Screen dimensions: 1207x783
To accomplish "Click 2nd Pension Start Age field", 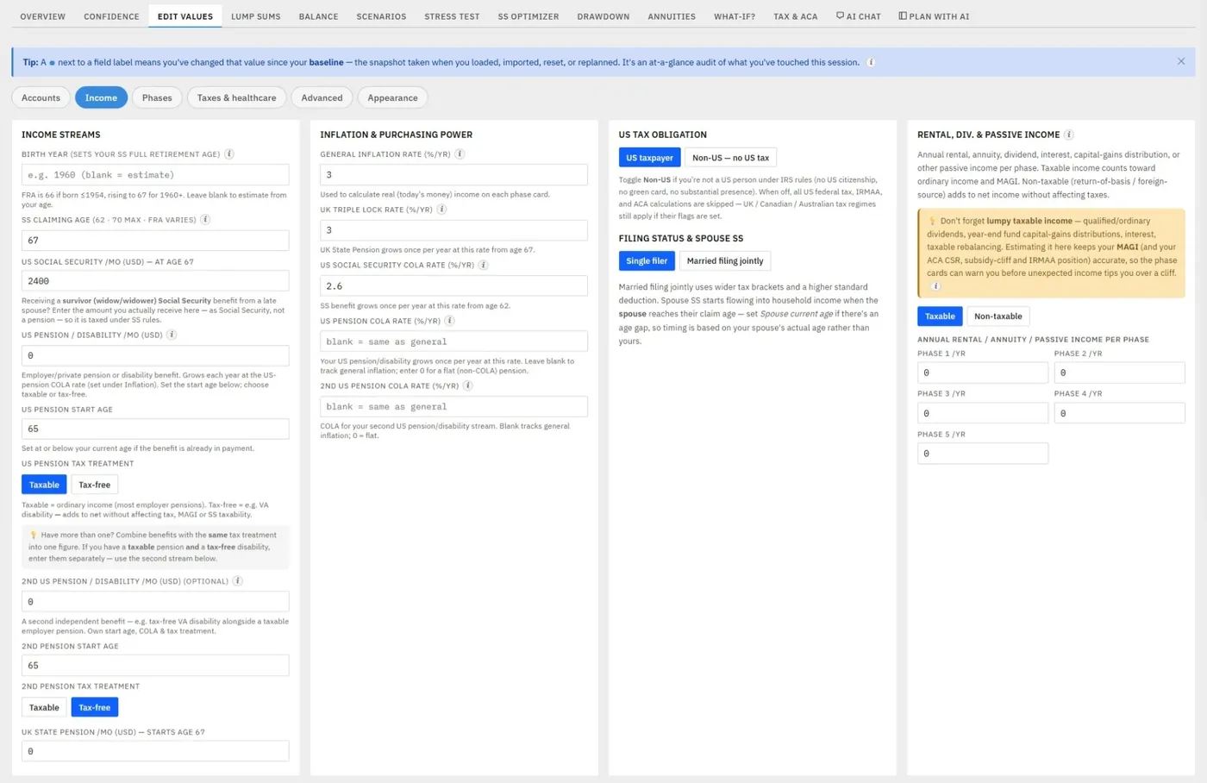I will [155, 666].
